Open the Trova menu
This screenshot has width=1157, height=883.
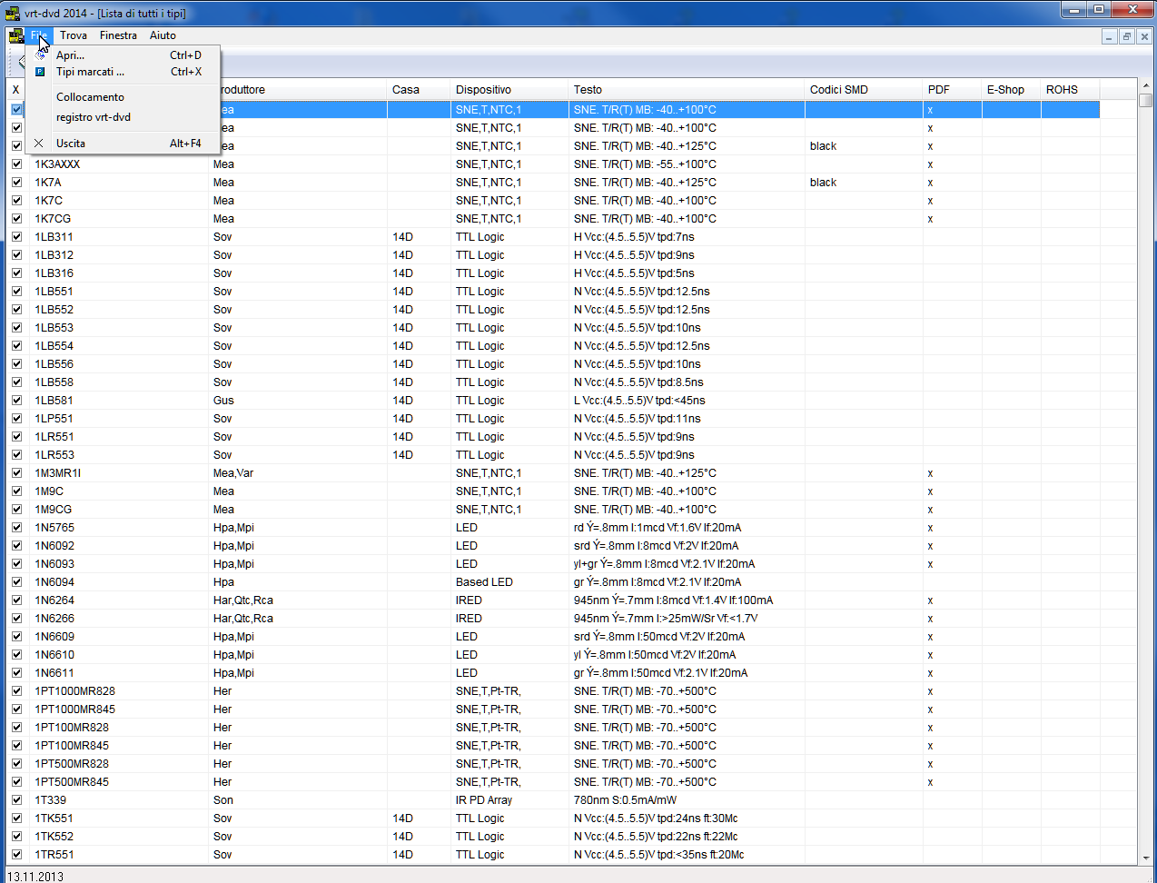74,35
